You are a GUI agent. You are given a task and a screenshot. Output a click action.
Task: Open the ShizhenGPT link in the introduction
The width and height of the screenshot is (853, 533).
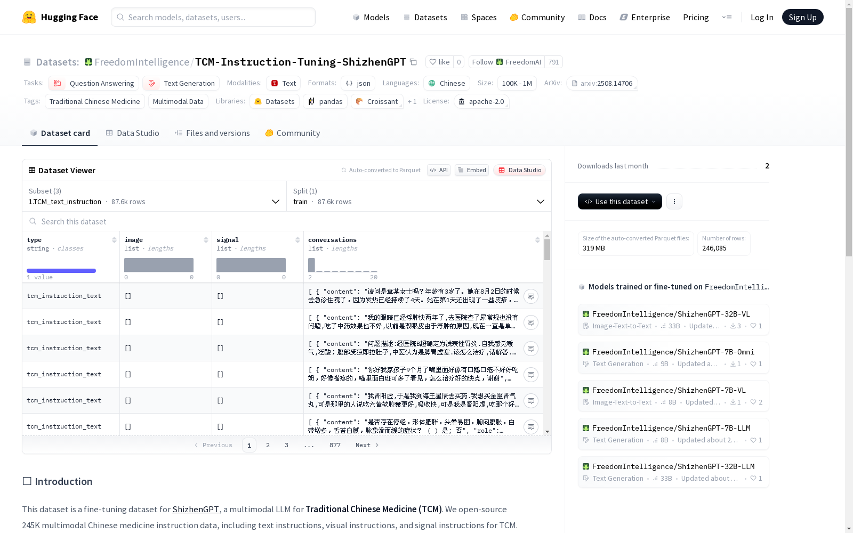196,510
